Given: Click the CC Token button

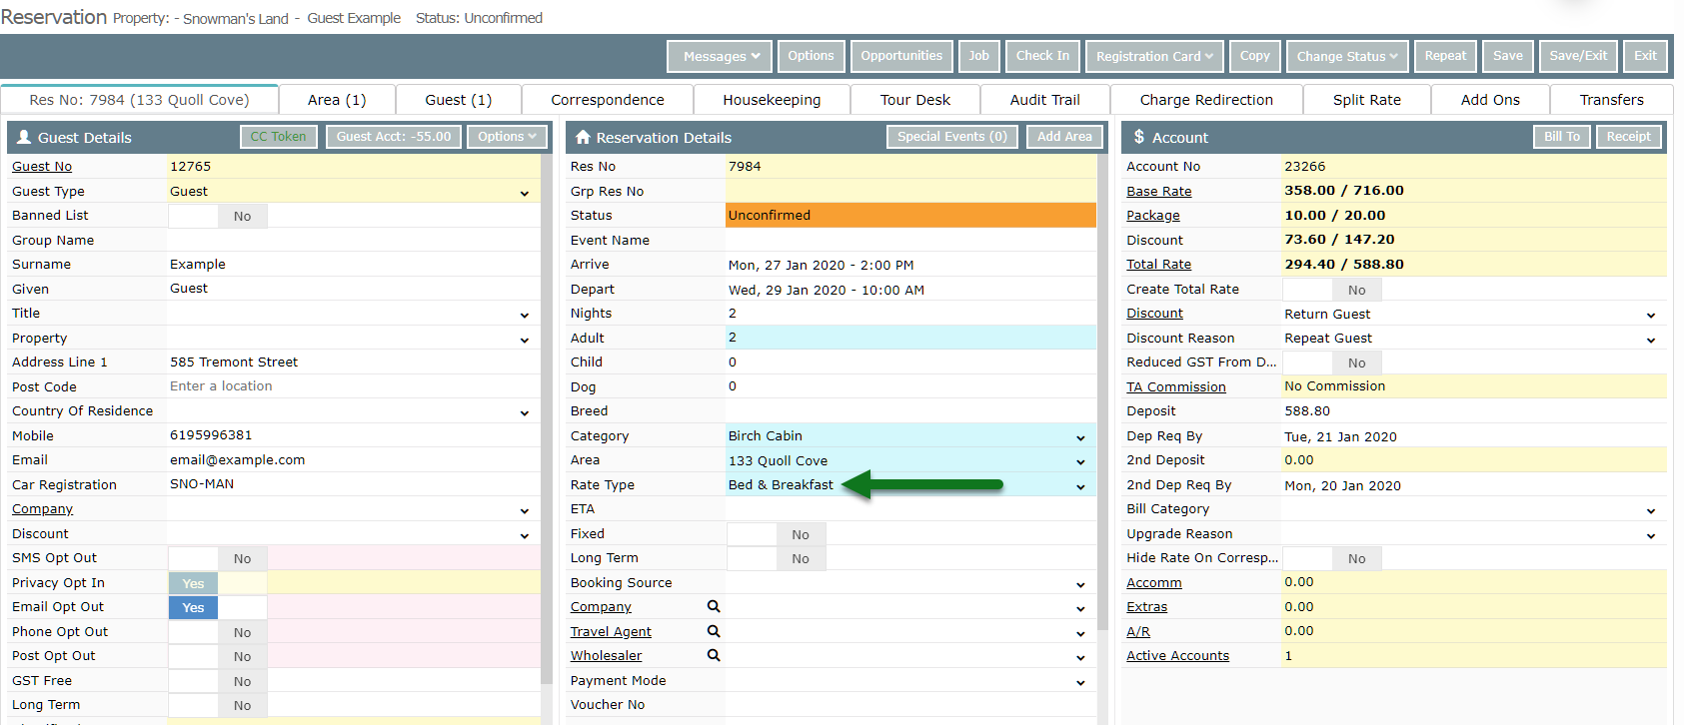Looking at the screenshot, I should click(x=279, y=137).
